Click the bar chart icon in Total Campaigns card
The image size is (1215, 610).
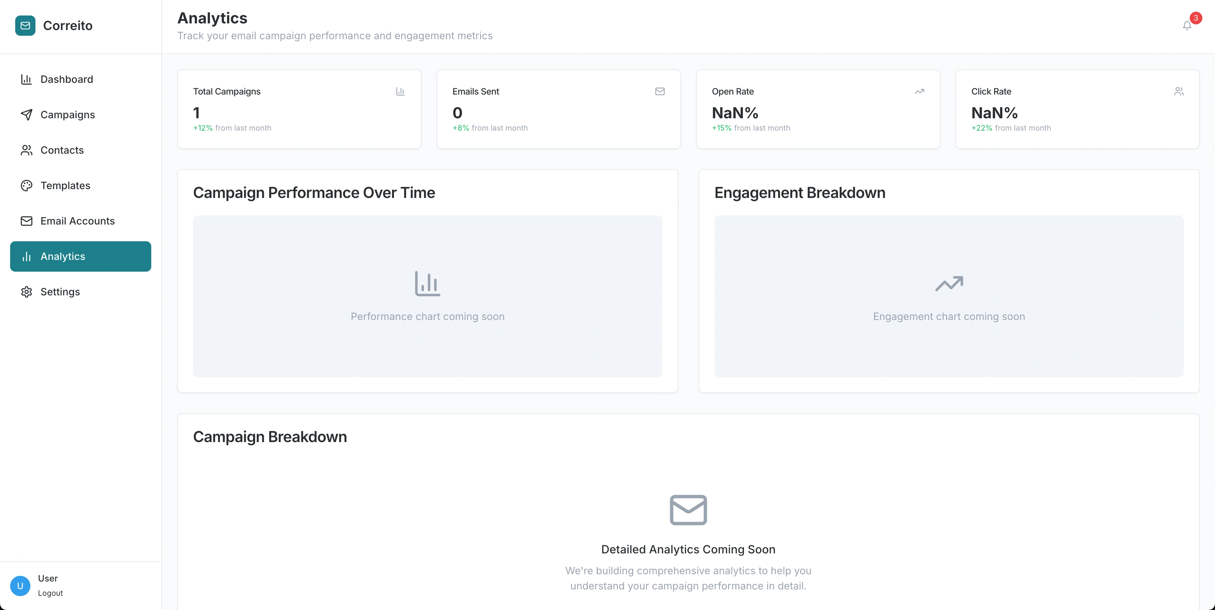pos(400,91)
